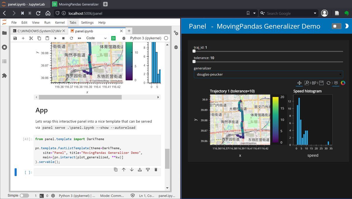Screen dimensions: 352x199
Task: Click the green render-with-Panel toolbar icon
Action: pyautogui.click(x=114, y=38)
